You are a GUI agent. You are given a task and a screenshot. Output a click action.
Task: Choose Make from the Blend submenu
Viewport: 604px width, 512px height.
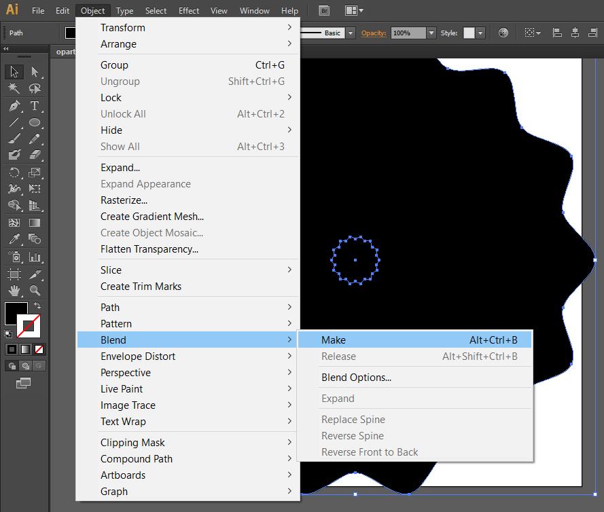pos(333,340)
